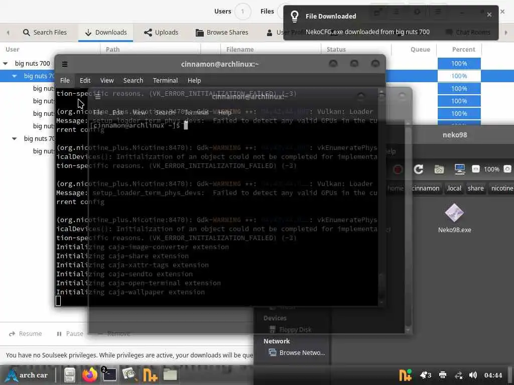The height and width of the screenshot is (385, 514).
Task: Go to the nicotine breadcrumb in Caja
Action: pyautogui.click(x=501, y=188)
